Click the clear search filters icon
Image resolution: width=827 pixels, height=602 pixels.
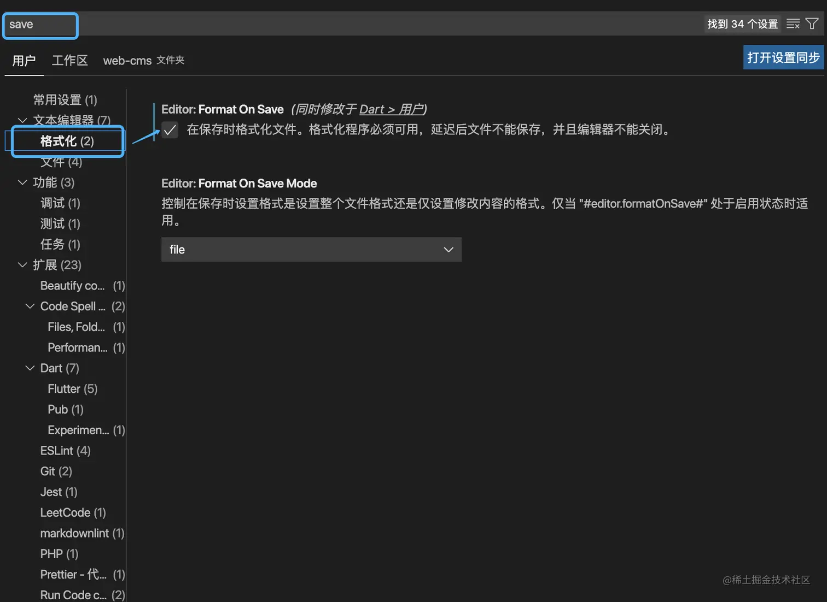tap(793, 23)
